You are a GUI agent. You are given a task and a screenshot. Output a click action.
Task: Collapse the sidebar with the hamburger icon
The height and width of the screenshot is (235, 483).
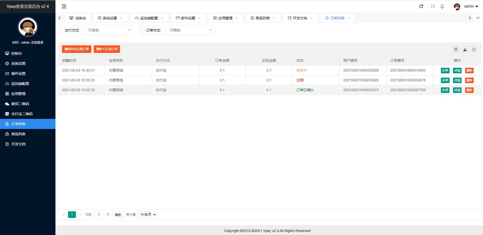pyautogui.click(x=64, y=6)
